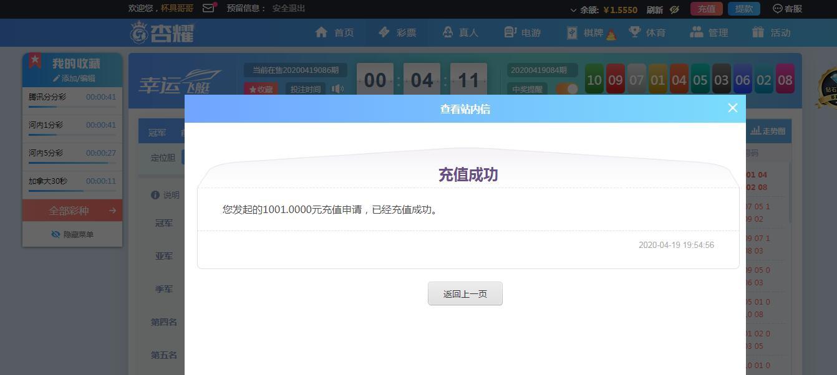This screenshot has width=837, height=375.
Task: Expand the 余额 balance dropdown arrow
Action: click(x=574, y=10)
